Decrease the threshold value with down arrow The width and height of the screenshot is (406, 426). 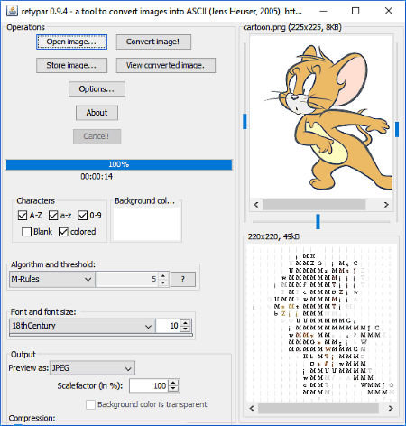(163, 282)
